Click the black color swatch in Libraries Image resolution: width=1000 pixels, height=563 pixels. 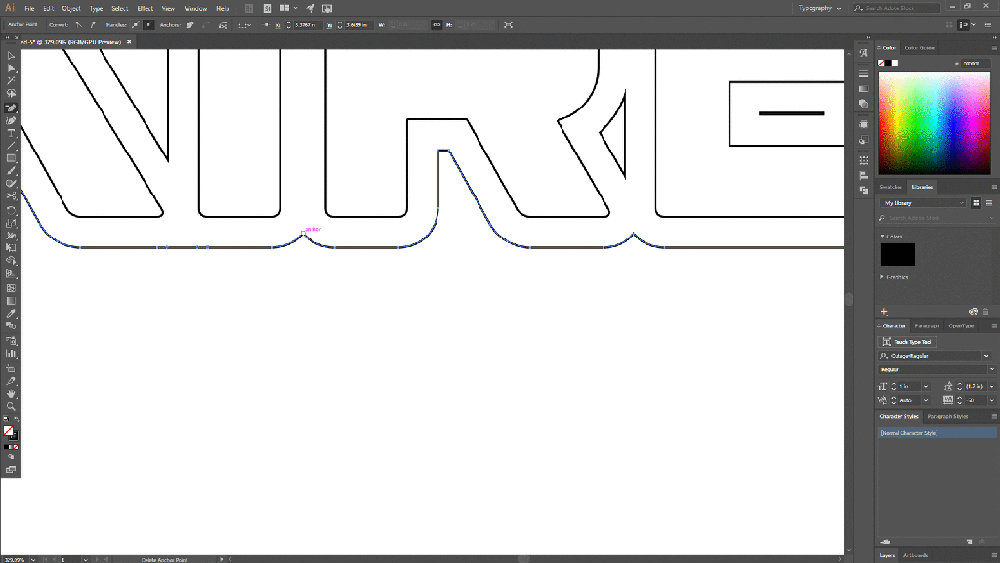(897, 254)
